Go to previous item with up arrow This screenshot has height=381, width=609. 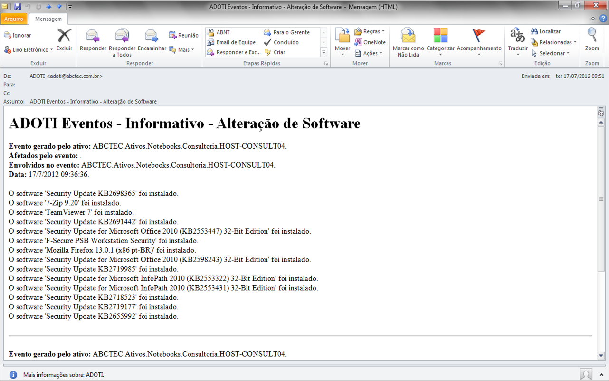coord(48,7)
